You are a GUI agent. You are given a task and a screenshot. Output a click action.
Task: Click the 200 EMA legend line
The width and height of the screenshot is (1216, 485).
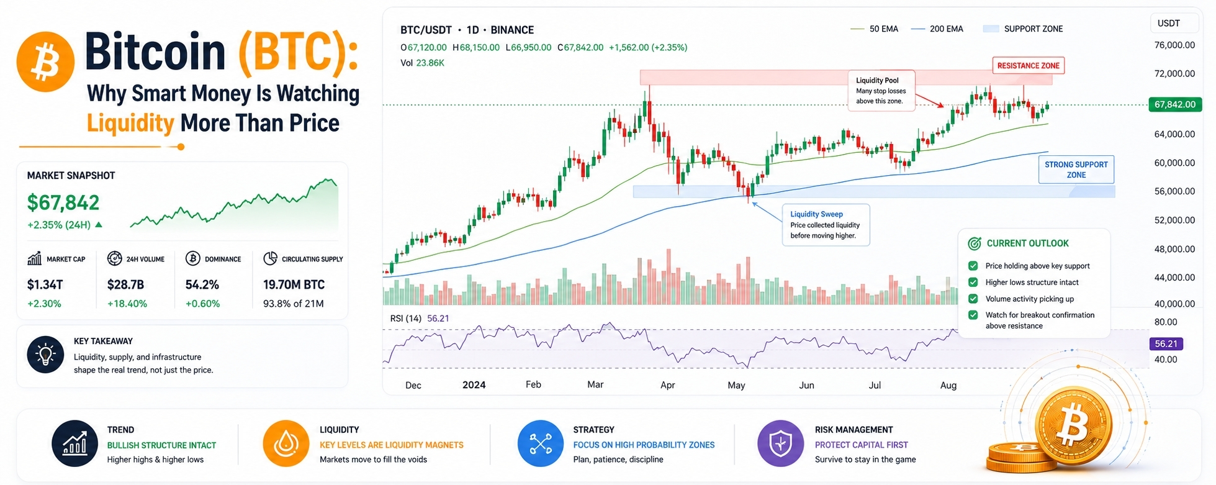[918, 29]
